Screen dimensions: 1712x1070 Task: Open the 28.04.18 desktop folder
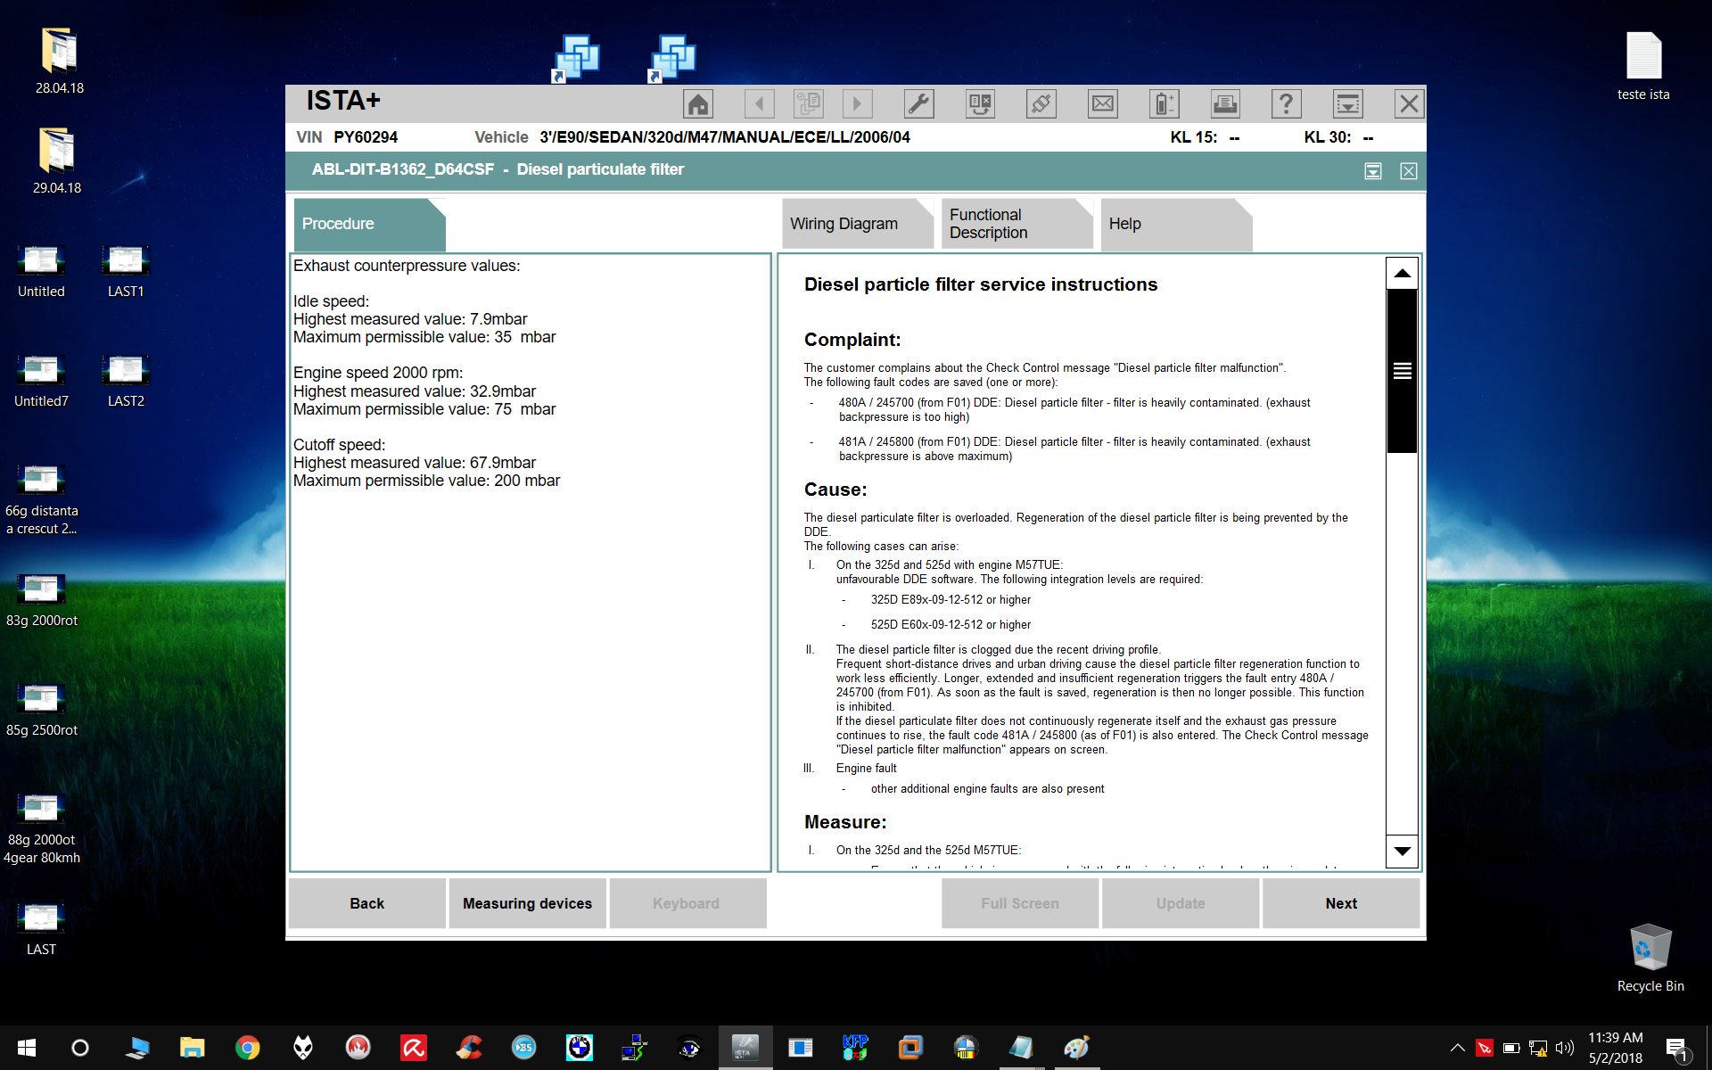click(x=59, y=61)
